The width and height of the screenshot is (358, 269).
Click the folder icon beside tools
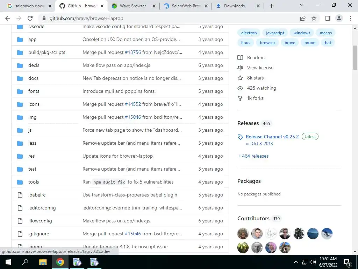[x=20, y=182]
